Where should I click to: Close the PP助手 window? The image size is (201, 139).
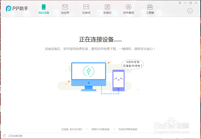coord(196,3)
